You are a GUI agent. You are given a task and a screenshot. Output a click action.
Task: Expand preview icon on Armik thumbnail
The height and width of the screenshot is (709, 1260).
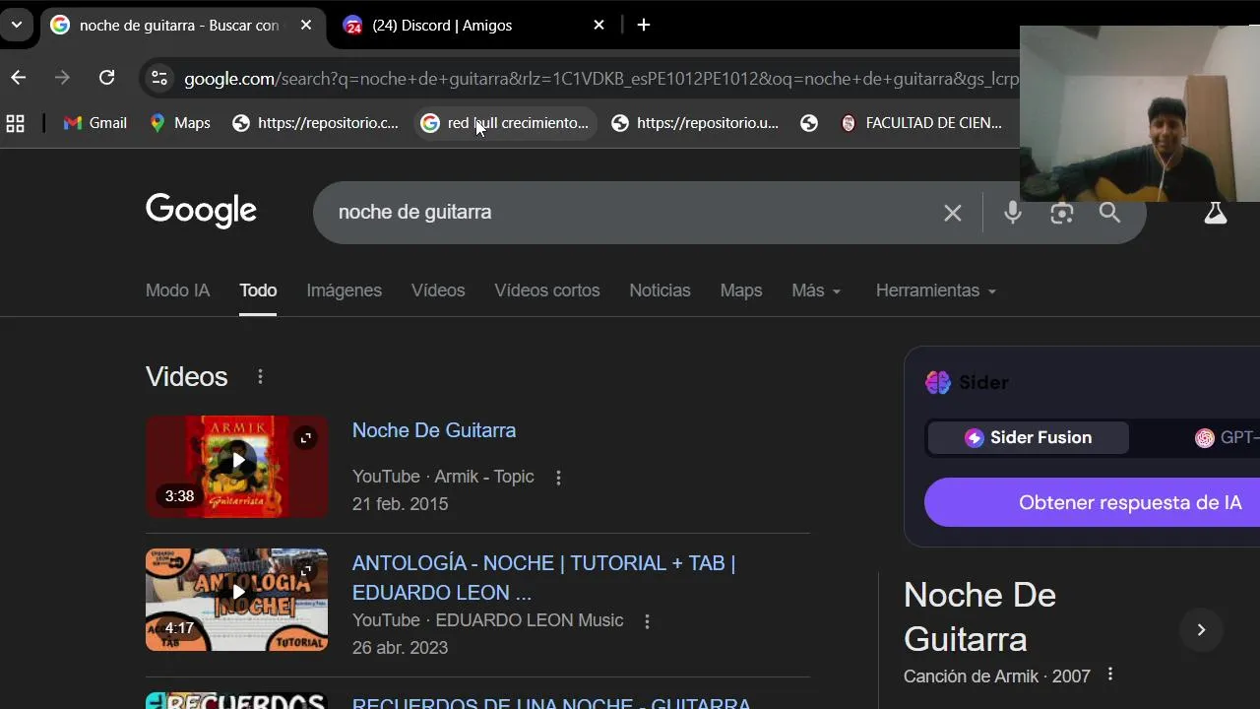click(305, 438)
